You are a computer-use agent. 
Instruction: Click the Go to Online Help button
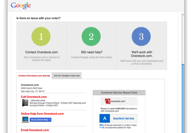point(41,120)
